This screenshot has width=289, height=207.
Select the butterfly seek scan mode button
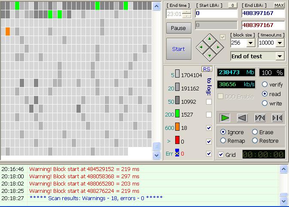click(277, 118)
